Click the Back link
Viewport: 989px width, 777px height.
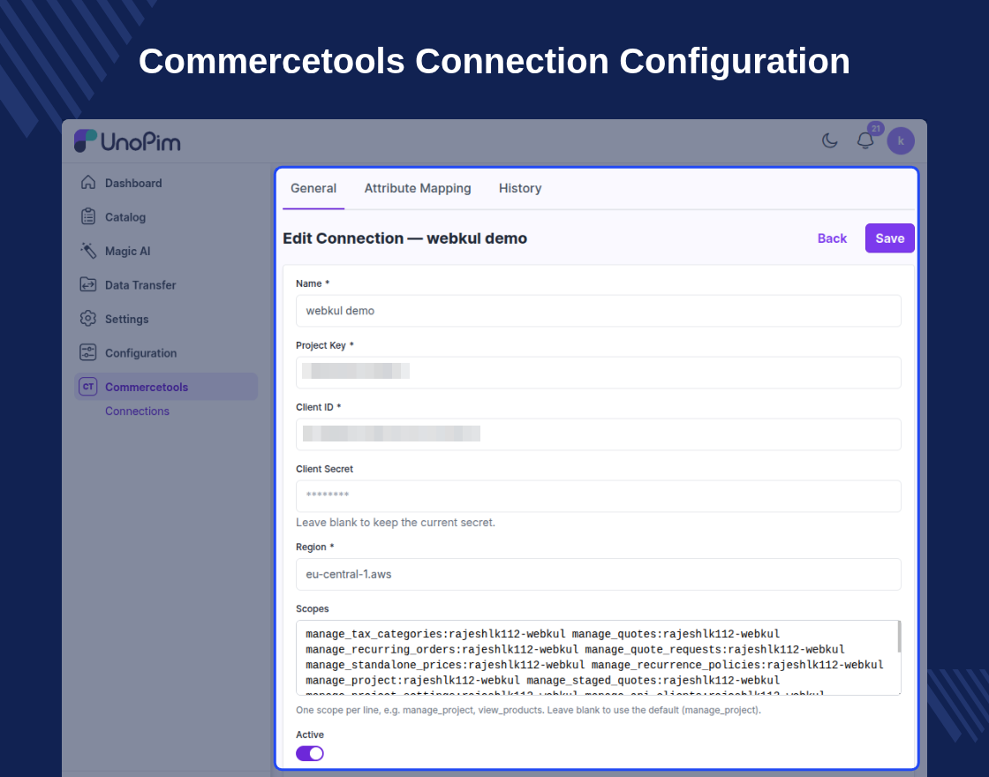[832, 238]
